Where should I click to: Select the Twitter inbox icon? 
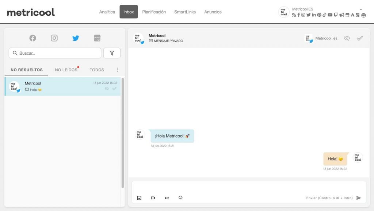76,38
